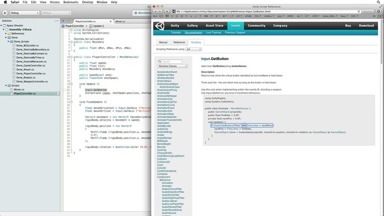Collapse the Space Shooter solution node
This screenshot has width=384, height=216.
1,25
